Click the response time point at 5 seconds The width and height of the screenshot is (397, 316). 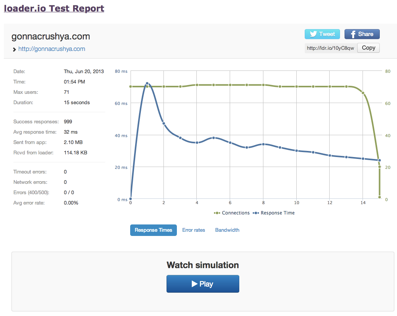click(214, 138)
